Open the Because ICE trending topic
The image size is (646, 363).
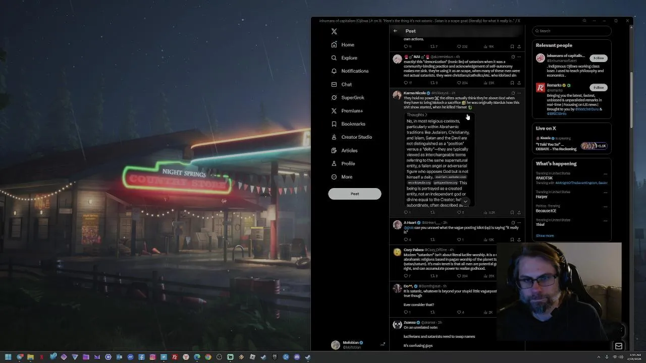547,211
